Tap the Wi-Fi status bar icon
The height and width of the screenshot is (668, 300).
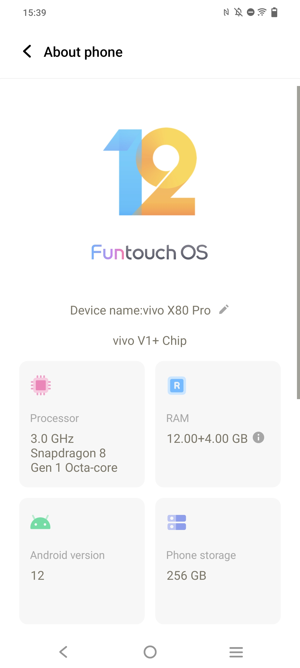pyautogui.click(x=262, y=12)
